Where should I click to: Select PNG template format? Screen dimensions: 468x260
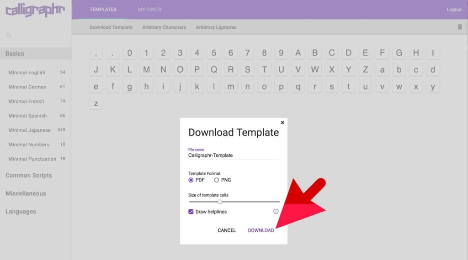coord(216,180)
